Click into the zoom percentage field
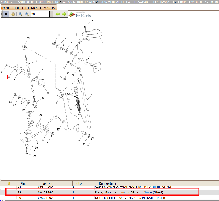This screenshot has width=219, height=201. (x=40, y=14)
